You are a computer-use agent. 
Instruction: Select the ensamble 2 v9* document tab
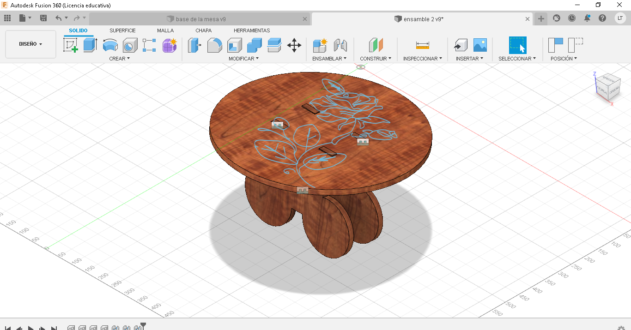click(419, 19)
